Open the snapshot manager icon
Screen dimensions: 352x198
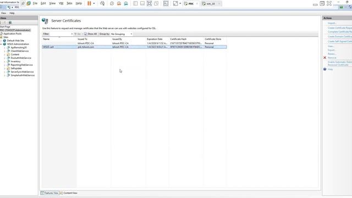tap(126, 3)
